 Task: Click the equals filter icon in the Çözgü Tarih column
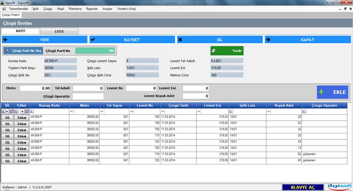[x=163, y=111]
